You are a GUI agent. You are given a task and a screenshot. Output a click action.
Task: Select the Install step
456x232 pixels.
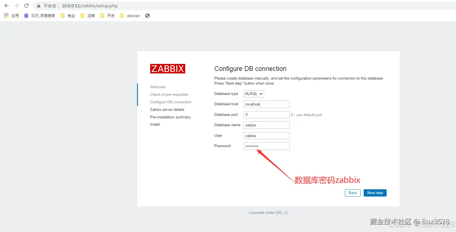[155, 125]
